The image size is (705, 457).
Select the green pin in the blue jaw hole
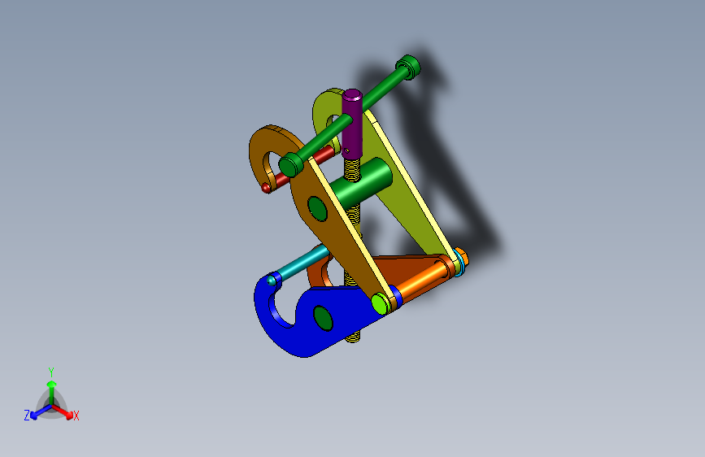(323, 318)
